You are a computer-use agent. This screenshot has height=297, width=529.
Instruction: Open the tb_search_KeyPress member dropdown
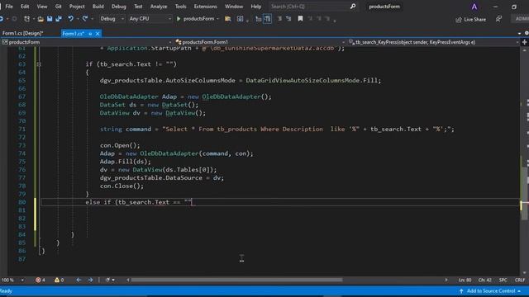[x=433, y=42]
